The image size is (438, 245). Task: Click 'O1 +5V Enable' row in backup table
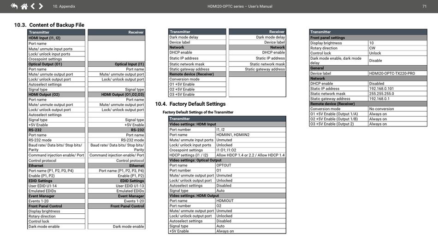(x=197, y=84)
